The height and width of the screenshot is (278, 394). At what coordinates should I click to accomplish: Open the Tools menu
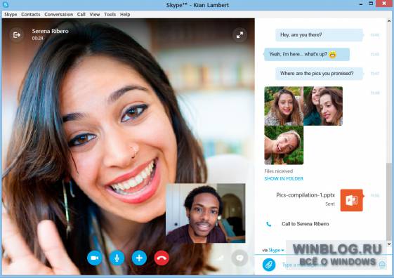(110, 15)
